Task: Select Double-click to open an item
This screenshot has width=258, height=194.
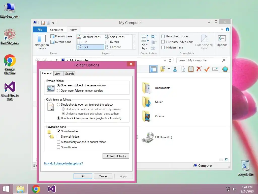Action: coord(89,118)
